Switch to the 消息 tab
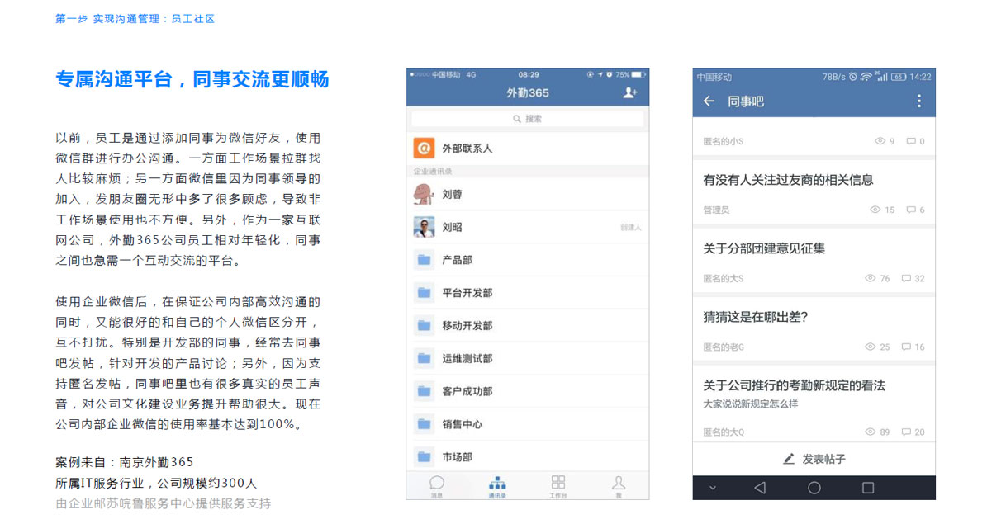 point(437,487)
